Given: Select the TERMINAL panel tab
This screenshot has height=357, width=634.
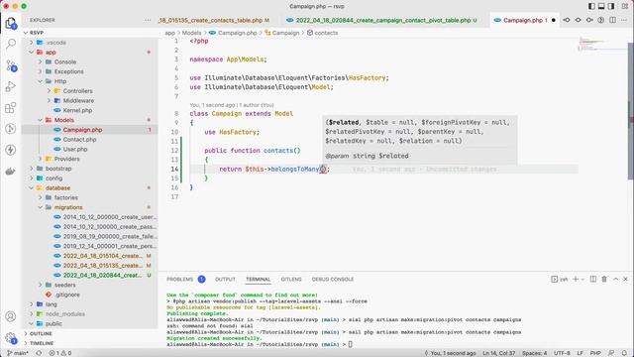Looking at the screenshot, I should [x=258, y=279].
